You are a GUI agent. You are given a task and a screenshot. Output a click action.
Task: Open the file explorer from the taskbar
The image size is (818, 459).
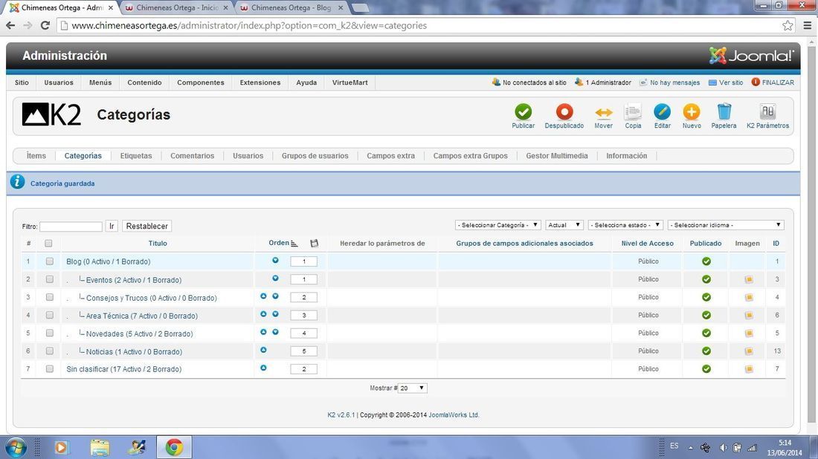100,448
